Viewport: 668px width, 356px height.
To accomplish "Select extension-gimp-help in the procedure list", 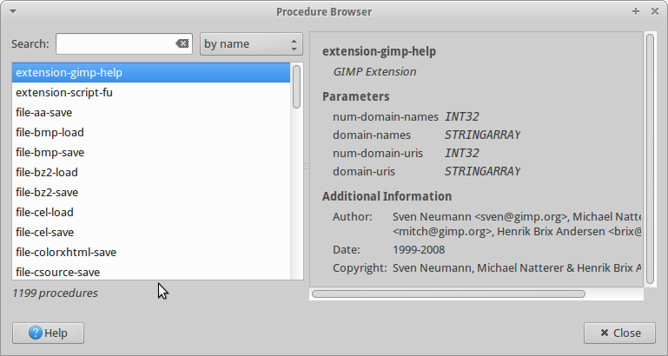I will pyautogui.click(x=151, y=72).
